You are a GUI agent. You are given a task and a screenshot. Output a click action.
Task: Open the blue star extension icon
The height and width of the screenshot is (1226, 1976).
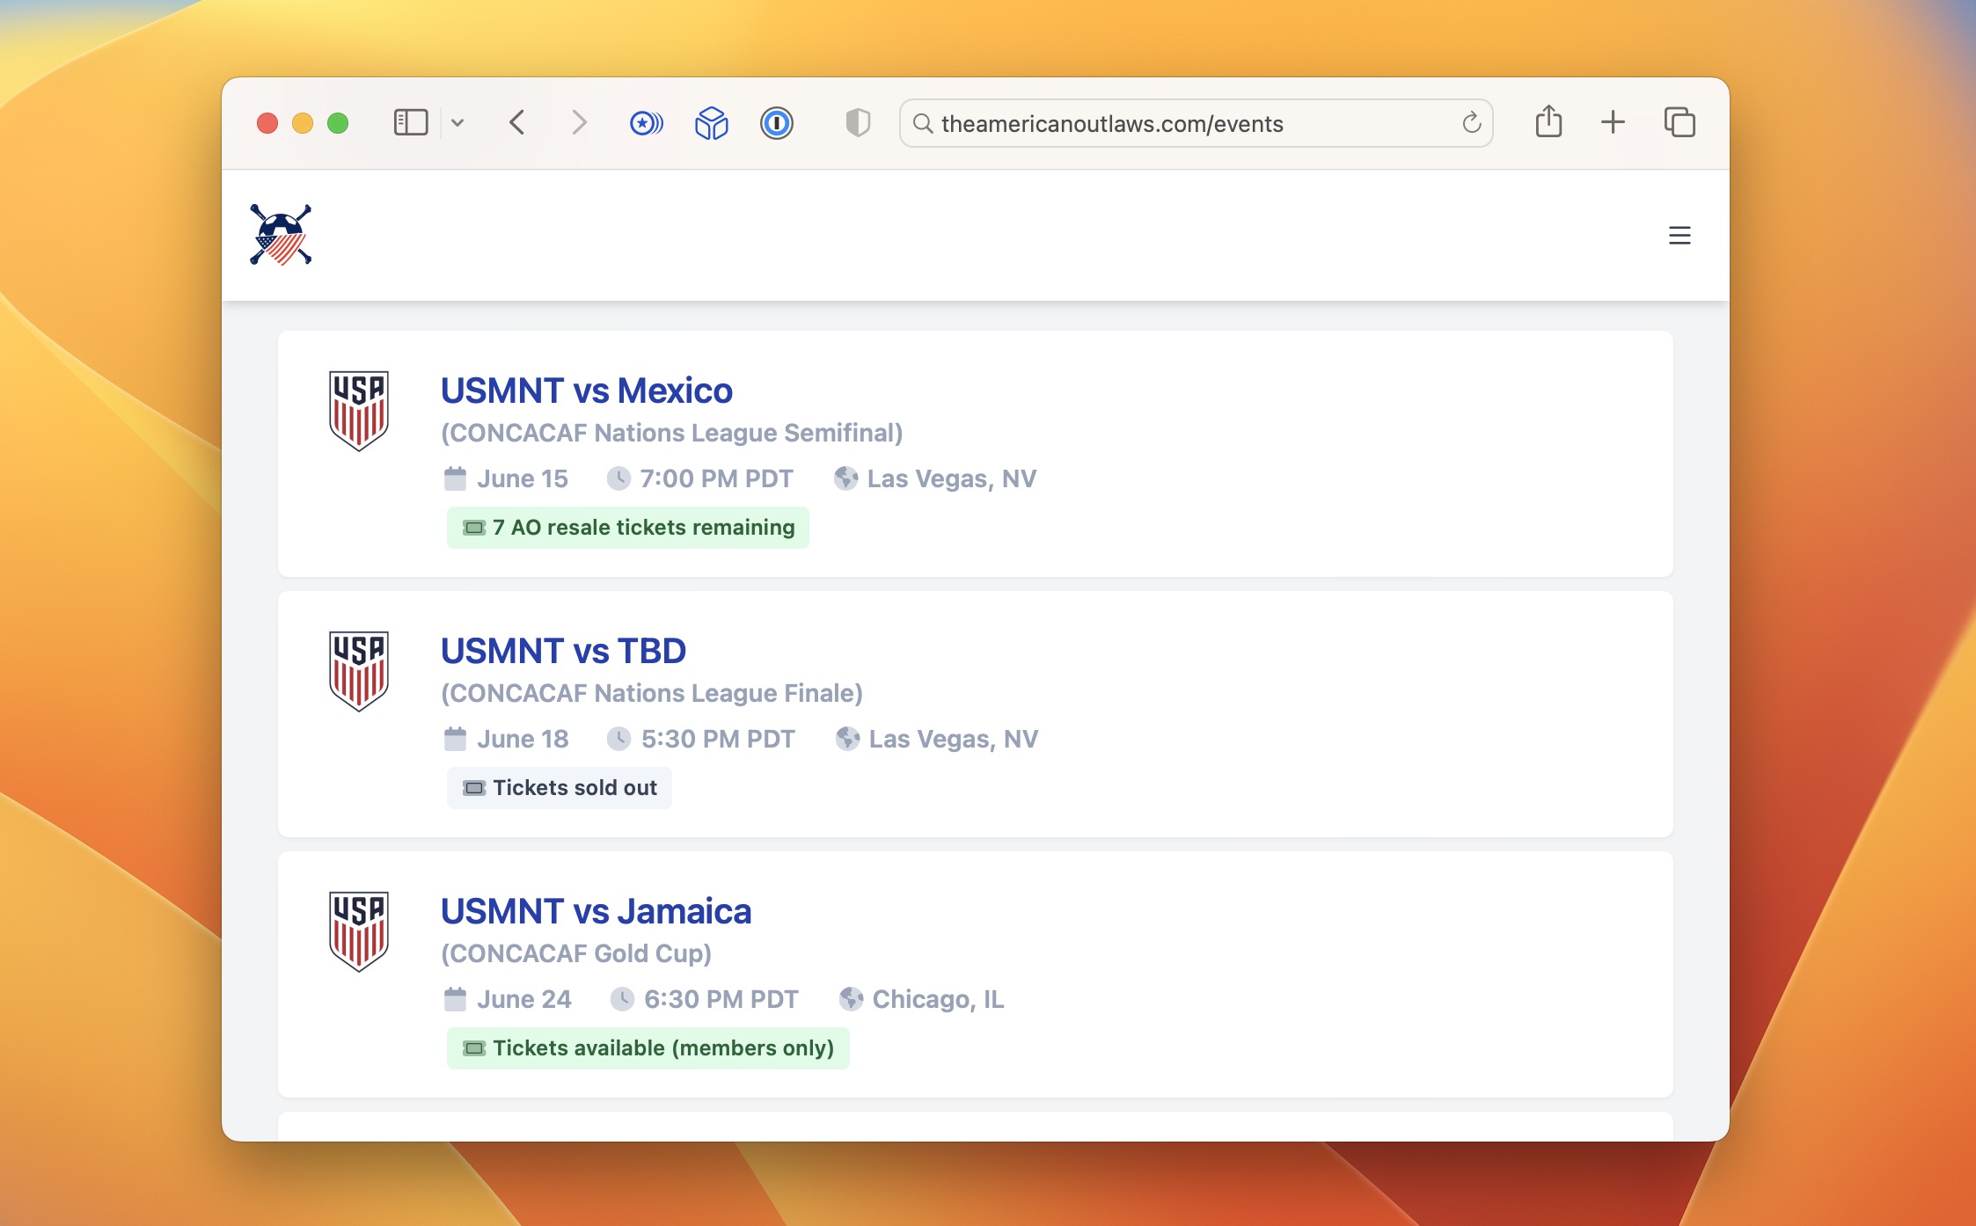[646, 123]
